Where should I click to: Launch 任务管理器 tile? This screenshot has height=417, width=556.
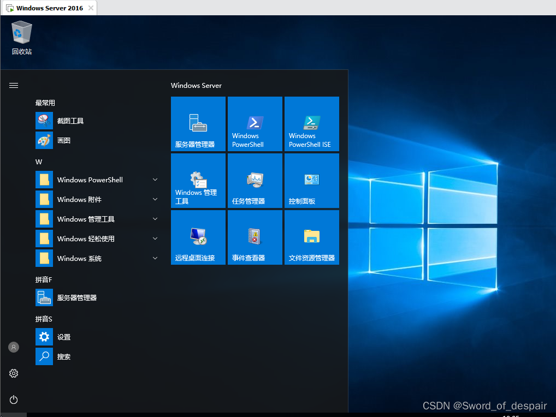point(255,181)
